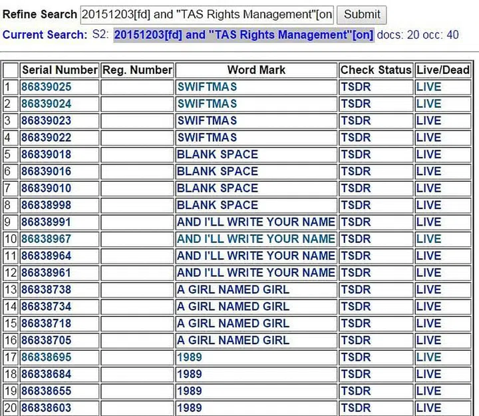The image size is (479, 416).
Task: Open serial number 86838718
Action: 46,323
